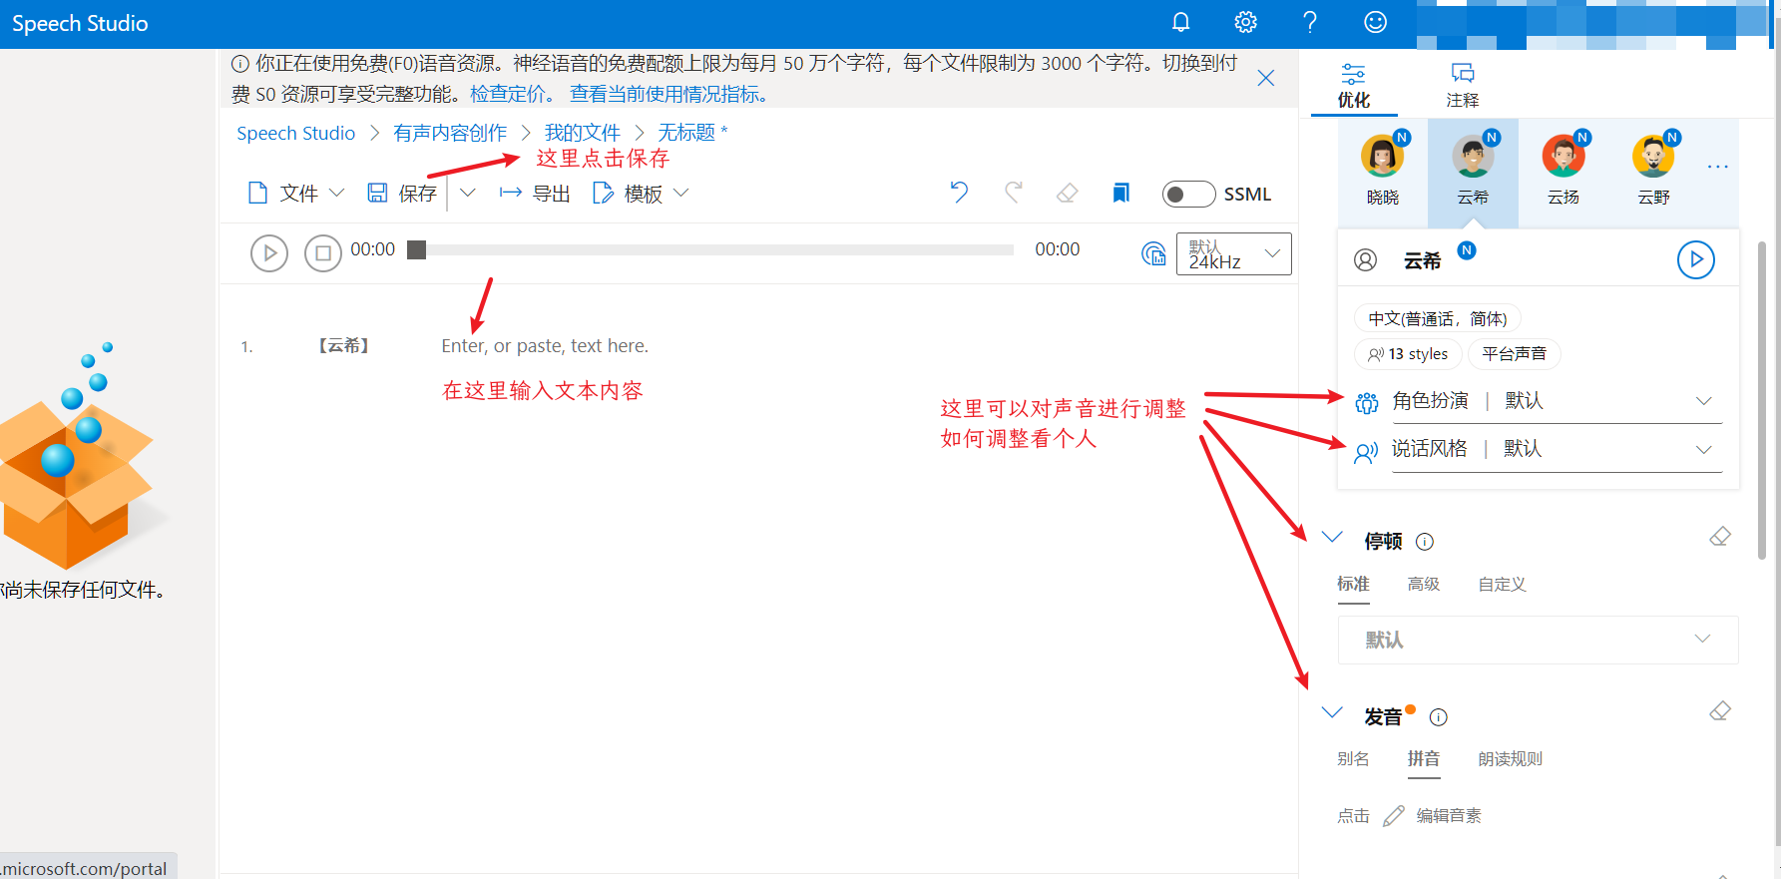Click the 云希 profile icon in voice card
The width and height of the screenshot is (1781, 879).
(1365, 260)
